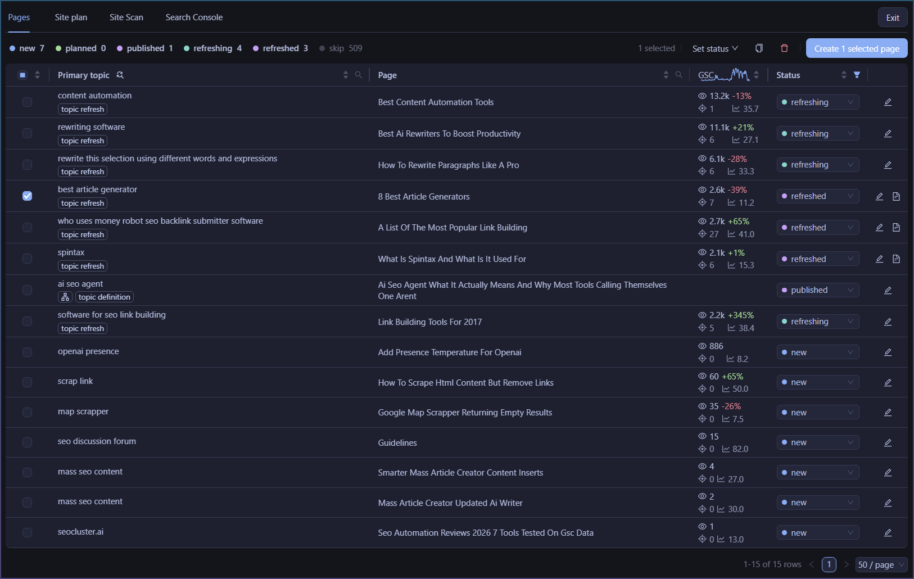This screenshot has width=914, height=579.
Task: Change status of 8 Best Article Generators
Action: (x=818, y=196)
